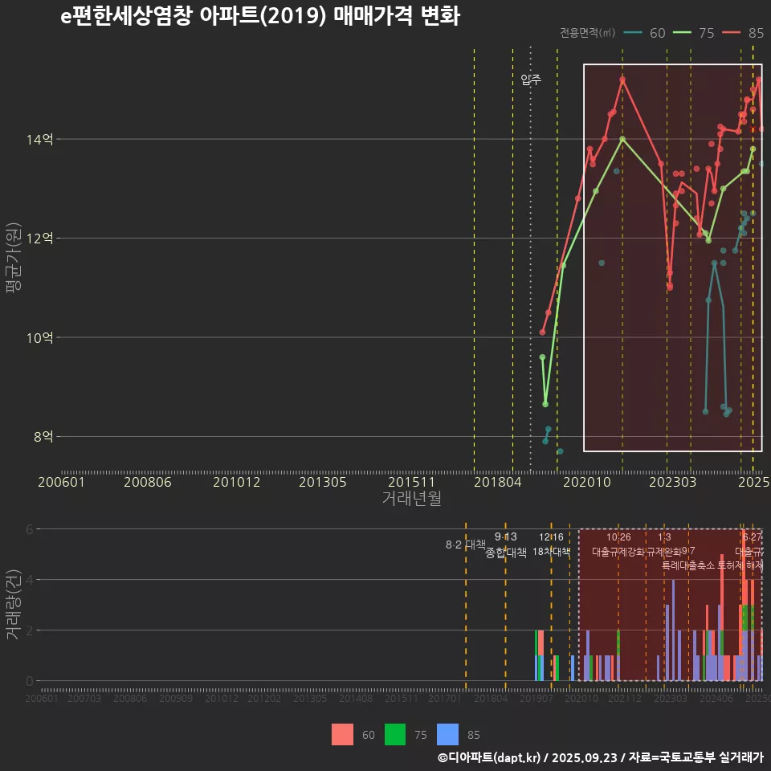
Task: Click the 거래량(건) vertical axis title
Action: pyautogui.click(x=14, y=605)
